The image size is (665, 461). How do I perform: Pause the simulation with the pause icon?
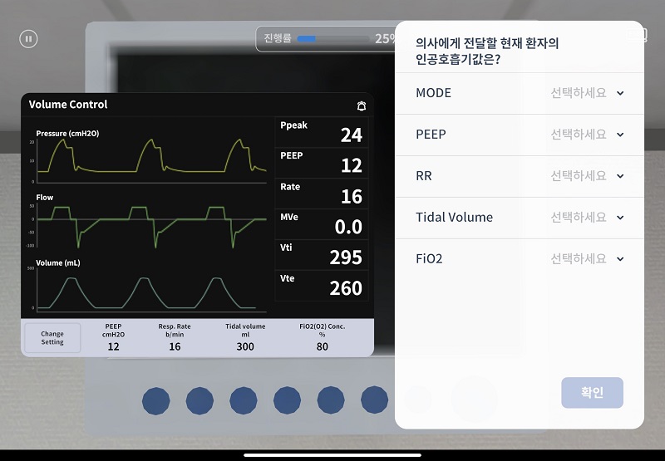click(x=28, y=38)
